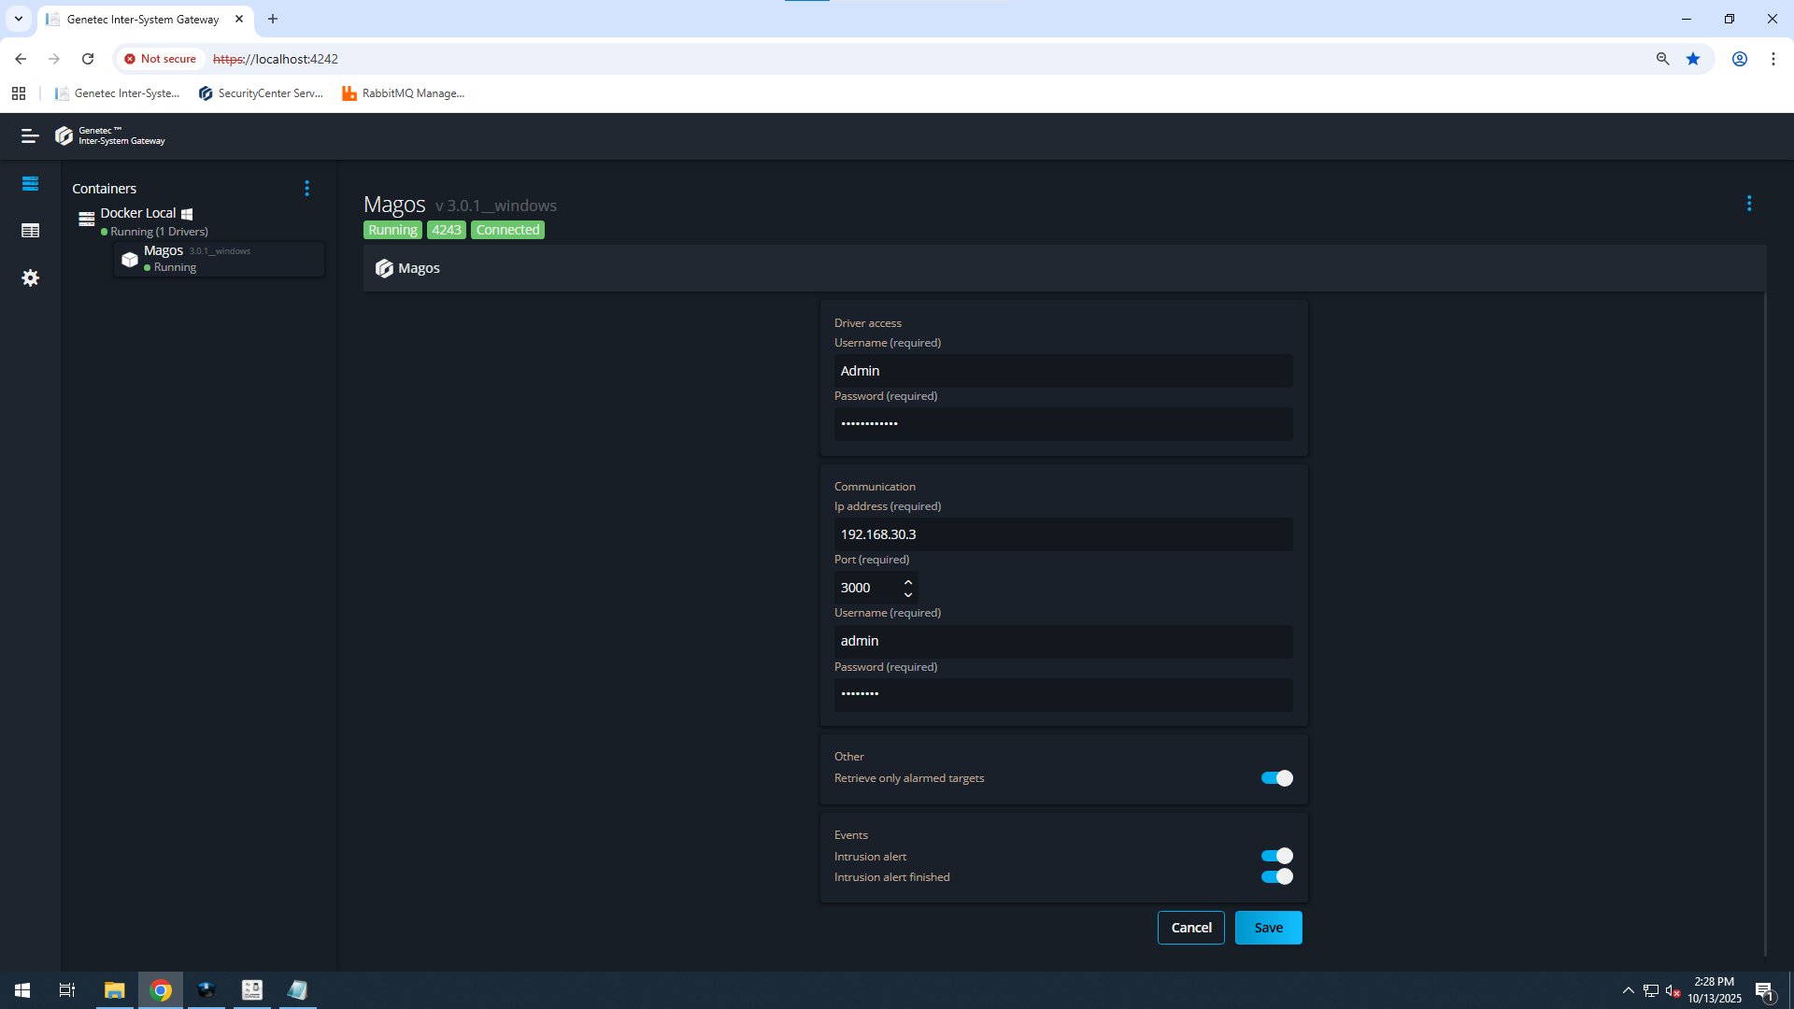Select the containers view sidebar icon
This screenshot has width=1794, height=1009.
click(30, 184)
